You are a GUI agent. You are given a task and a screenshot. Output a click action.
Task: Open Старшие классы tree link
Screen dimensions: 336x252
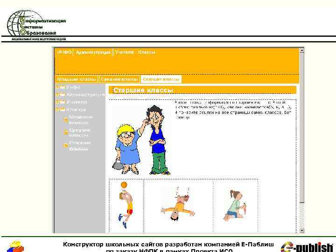(x=80, y=146)
